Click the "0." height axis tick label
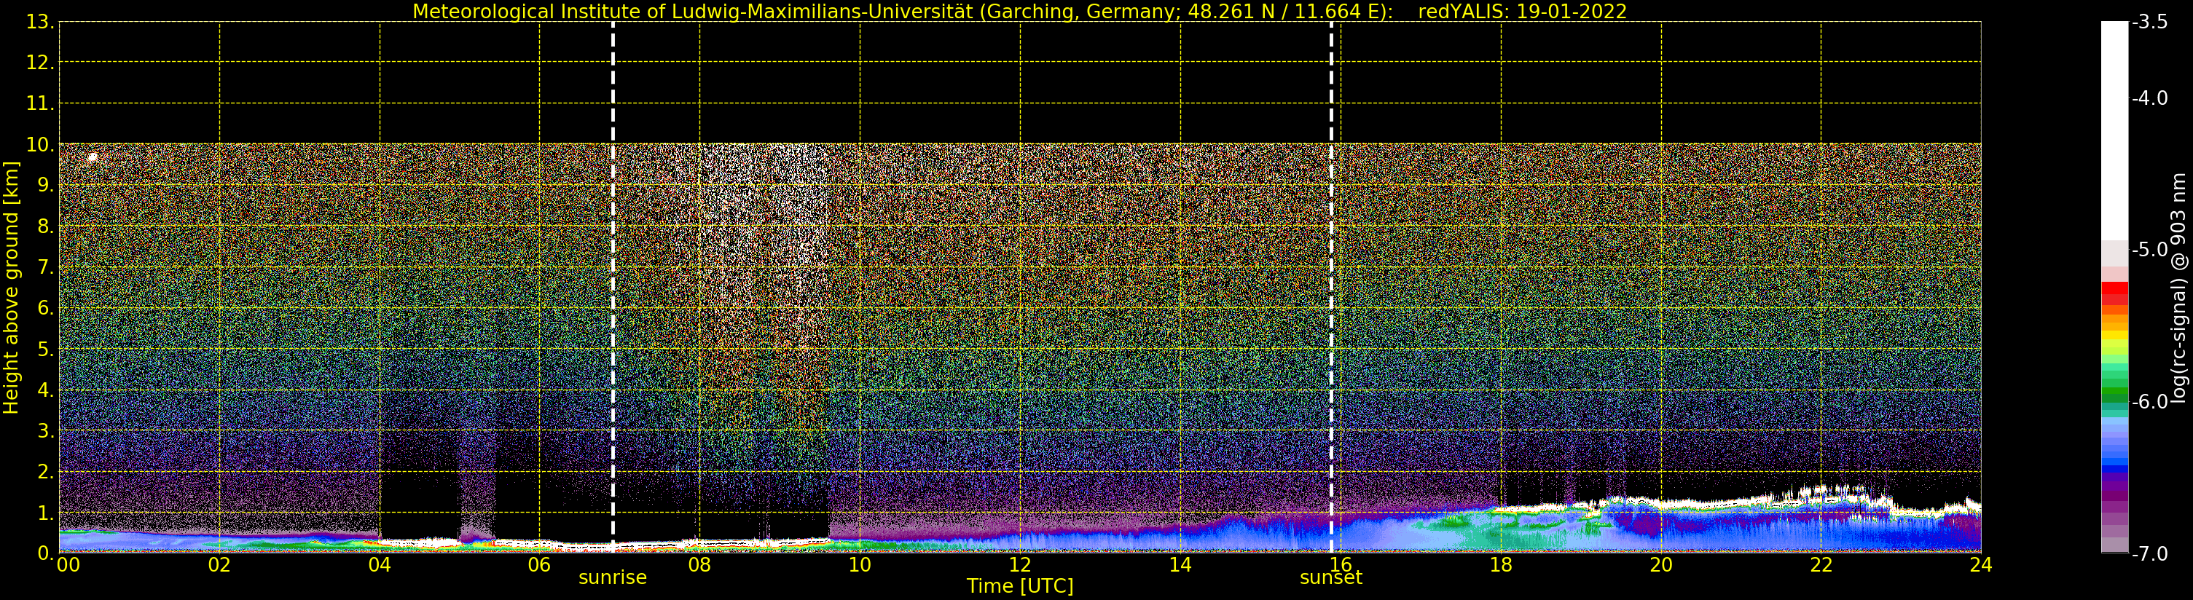 coord(45,554)
